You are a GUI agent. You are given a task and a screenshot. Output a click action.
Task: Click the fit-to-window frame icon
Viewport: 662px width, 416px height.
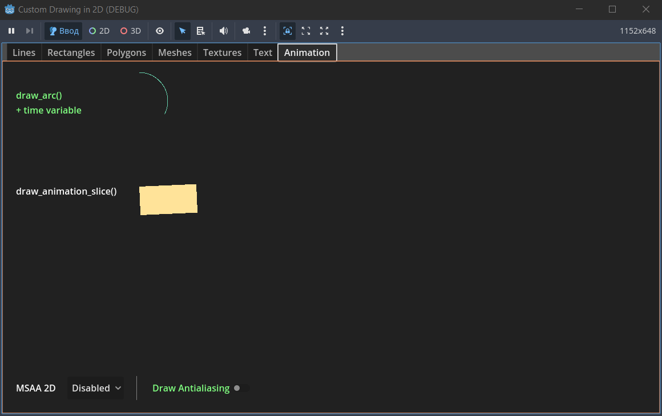click(306, 31)
